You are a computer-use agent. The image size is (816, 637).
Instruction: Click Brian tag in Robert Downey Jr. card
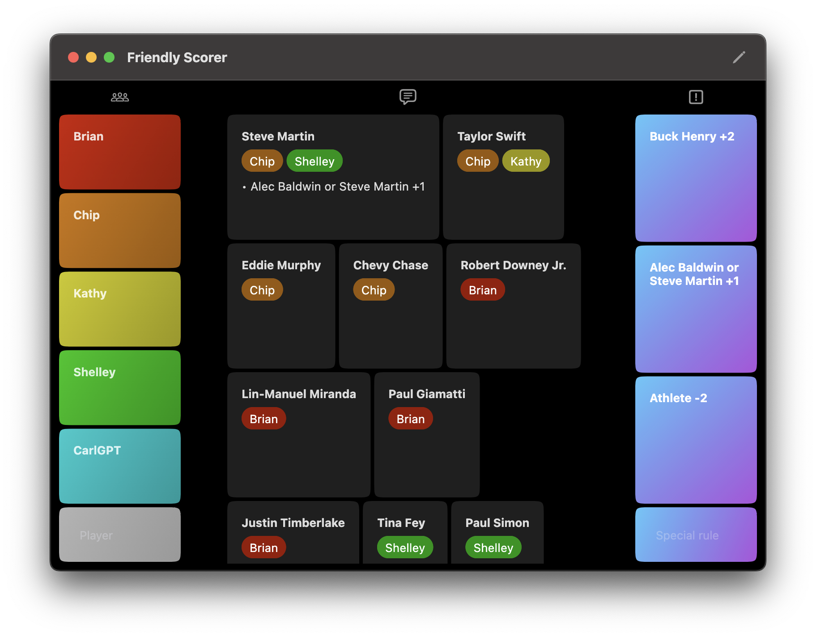point(483,290)
